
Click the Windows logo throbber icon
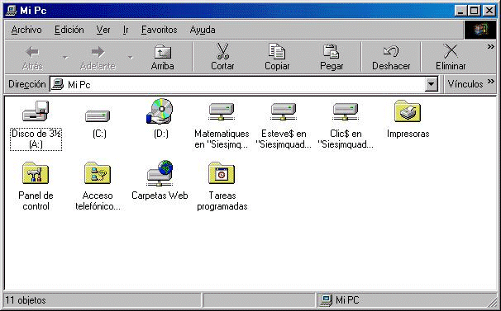480,30
